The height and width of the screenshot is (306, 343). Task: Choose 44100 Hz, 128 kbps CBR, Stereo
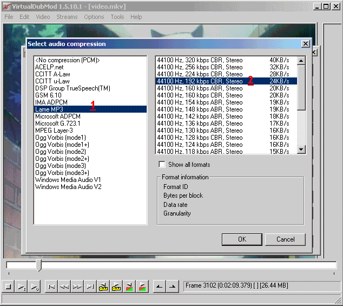click(226, 138)
